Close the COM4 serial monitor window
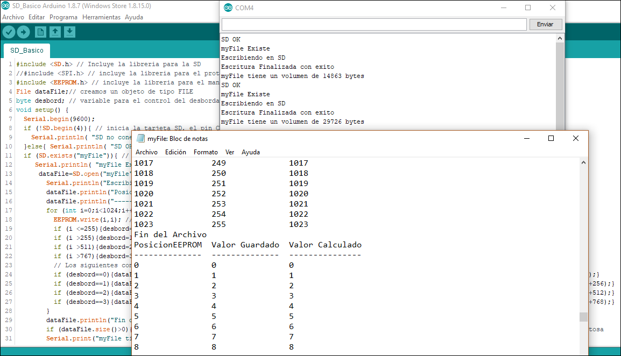The width and height of the screenshot is (621, 356). click(553, 8)
